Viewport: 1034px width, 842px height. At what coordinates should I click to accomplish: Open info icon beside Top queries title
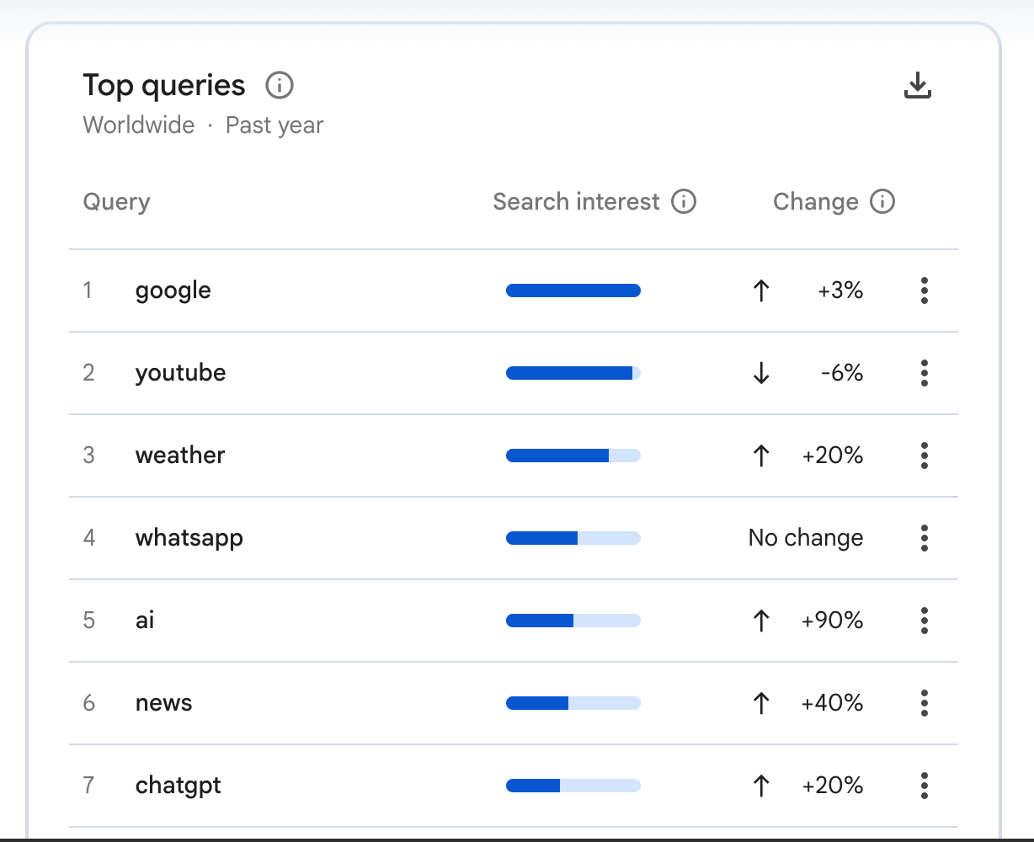pyautogui.click(x=280, y=85)
